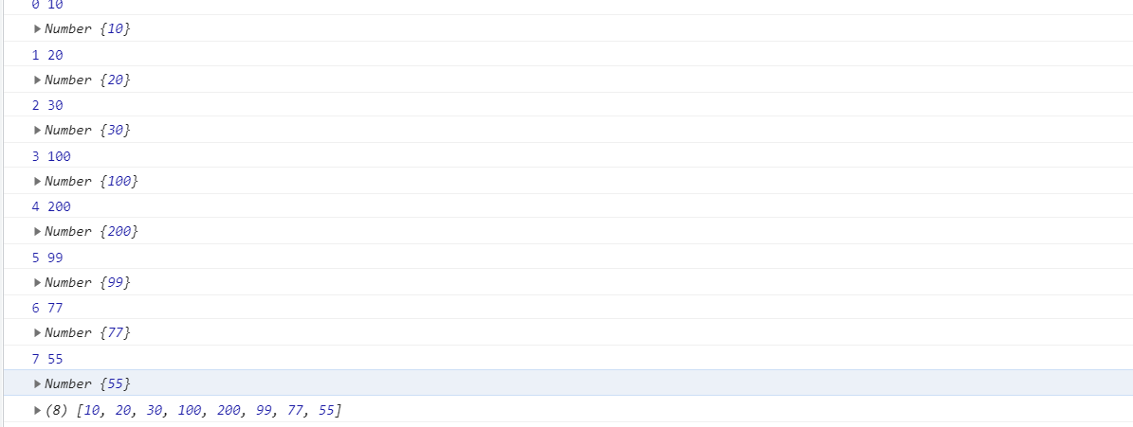Expand the highlighted Number {55} object
Screen dimensions: 1133x427
click(x=38, y=383)
